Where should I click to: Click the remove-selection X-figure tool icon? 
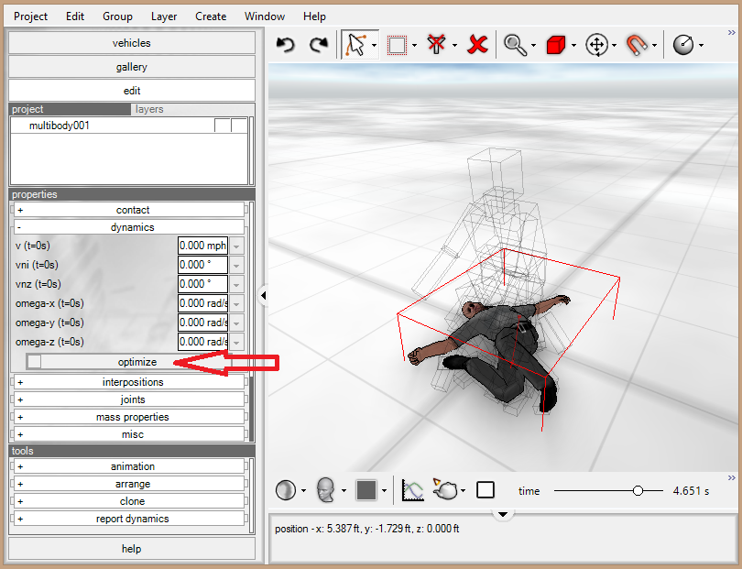click(x=436, y=45)
